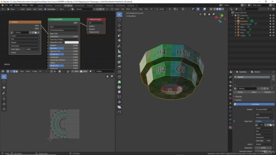Viewport: 276px width, 155px height.
Task: Hide the Detalle Pinchos object in outliner
Action: [x=273, y=24]
